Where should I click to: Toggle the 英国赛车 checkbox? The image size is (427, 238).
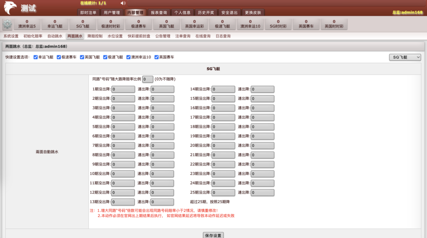[x=157, y=57]
